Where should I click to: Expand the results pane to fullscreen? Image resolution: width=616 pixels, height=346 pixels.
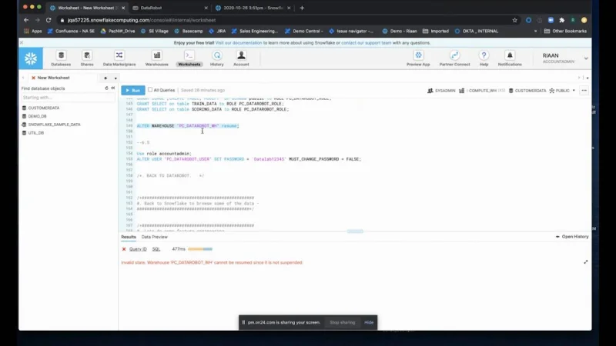[x=586, y=262]
